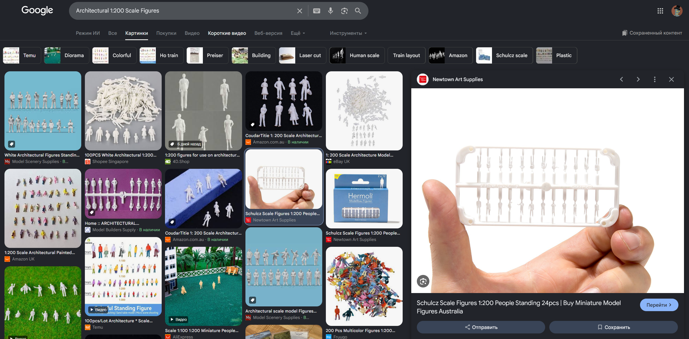Open the green grass white figures video thumbnail
This screenshot has width=689, height=339.
coord(43,303)
